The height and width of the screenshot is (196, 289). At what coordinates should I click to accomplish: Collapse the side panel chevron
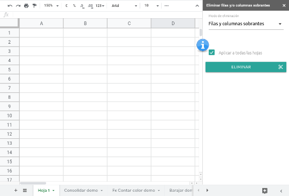(281, 191)
